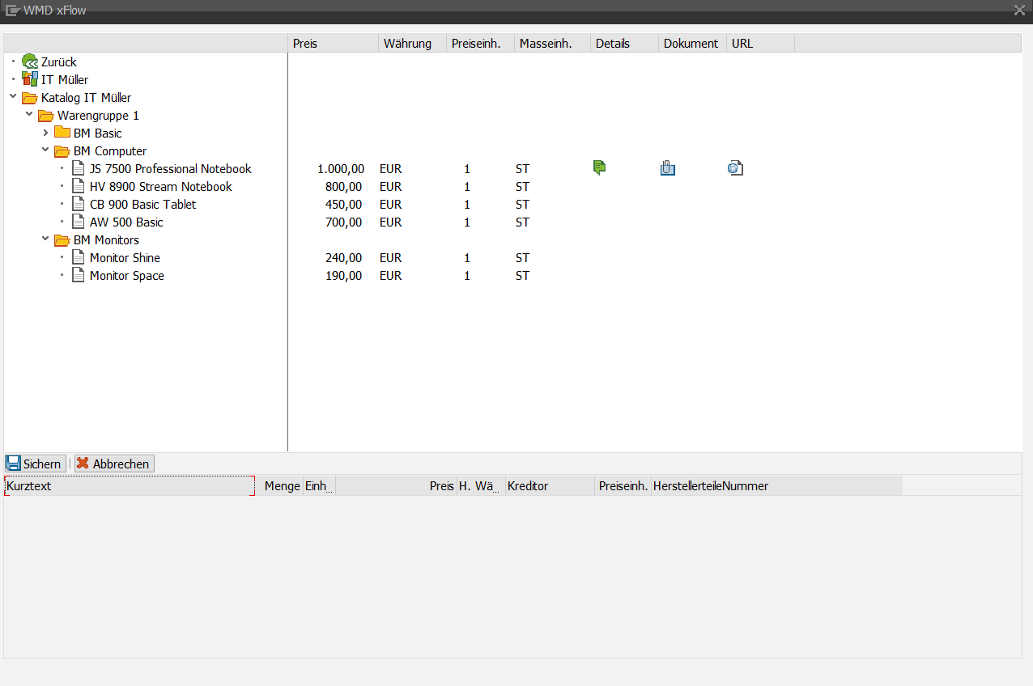The width and height of the screenshot is (1033, 686).
Task: Click the HV 8900 Stream Notebook document icon
Action: [79, 186]
